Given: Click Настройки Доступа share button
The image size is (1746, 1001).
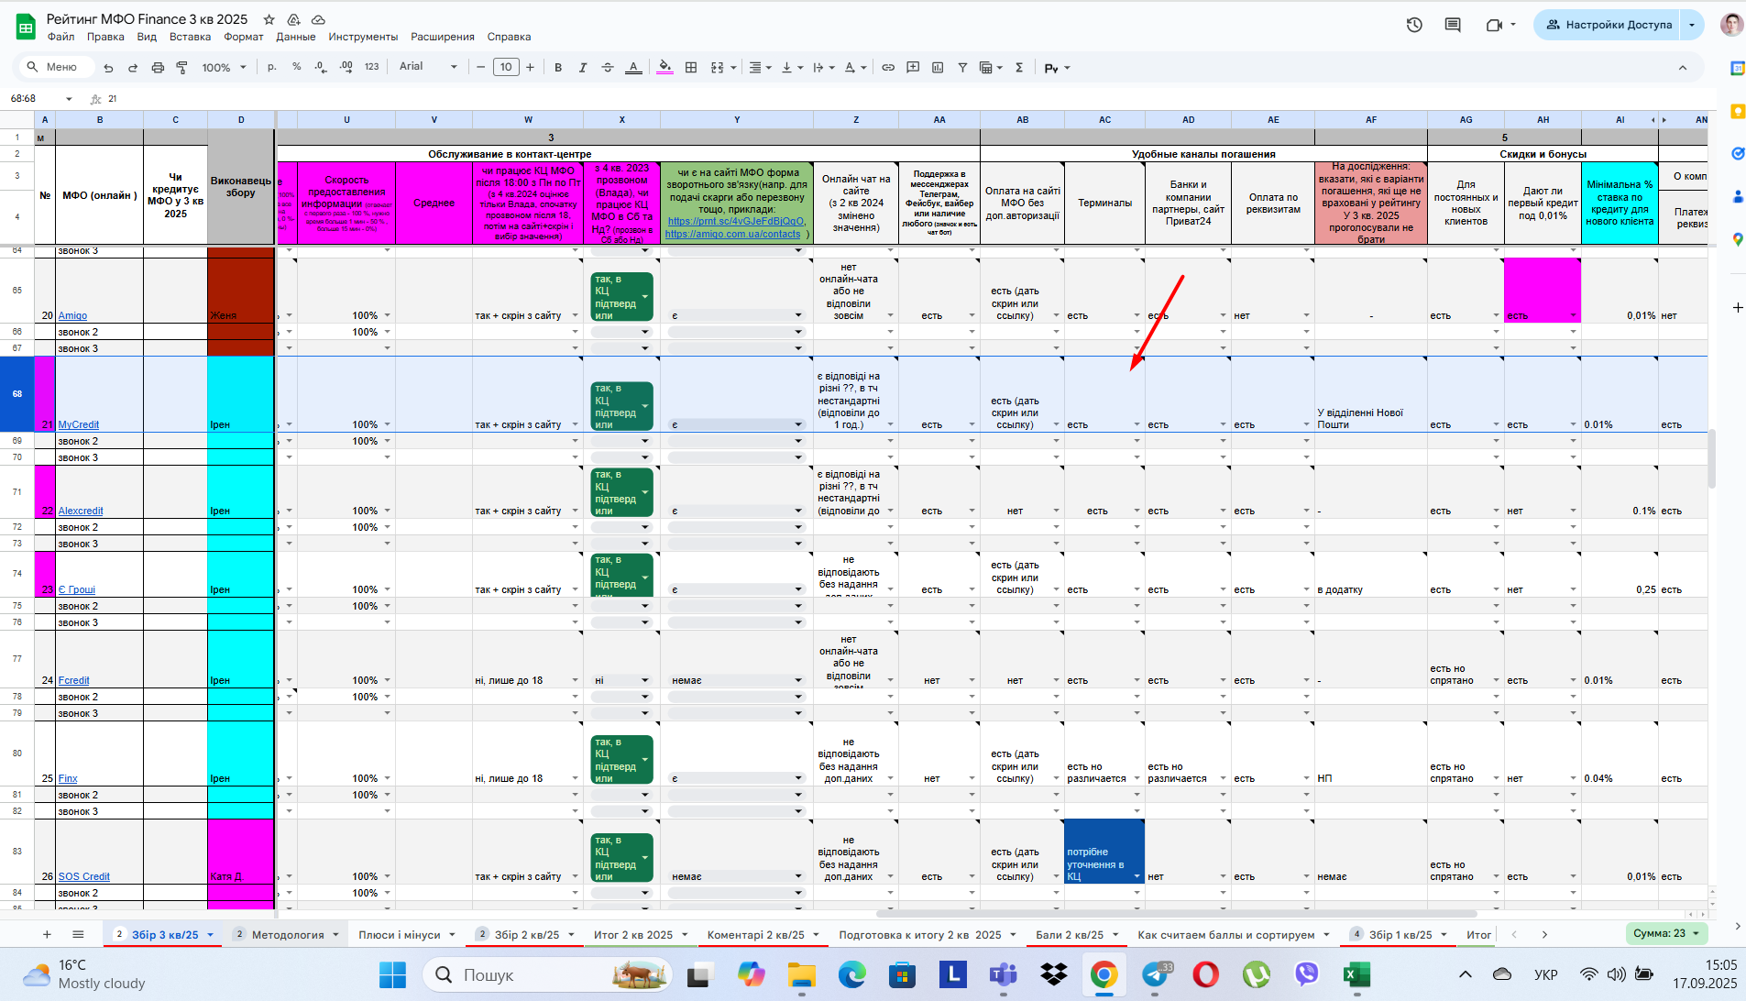Looking at the screenshot, I should (1609, 25).
